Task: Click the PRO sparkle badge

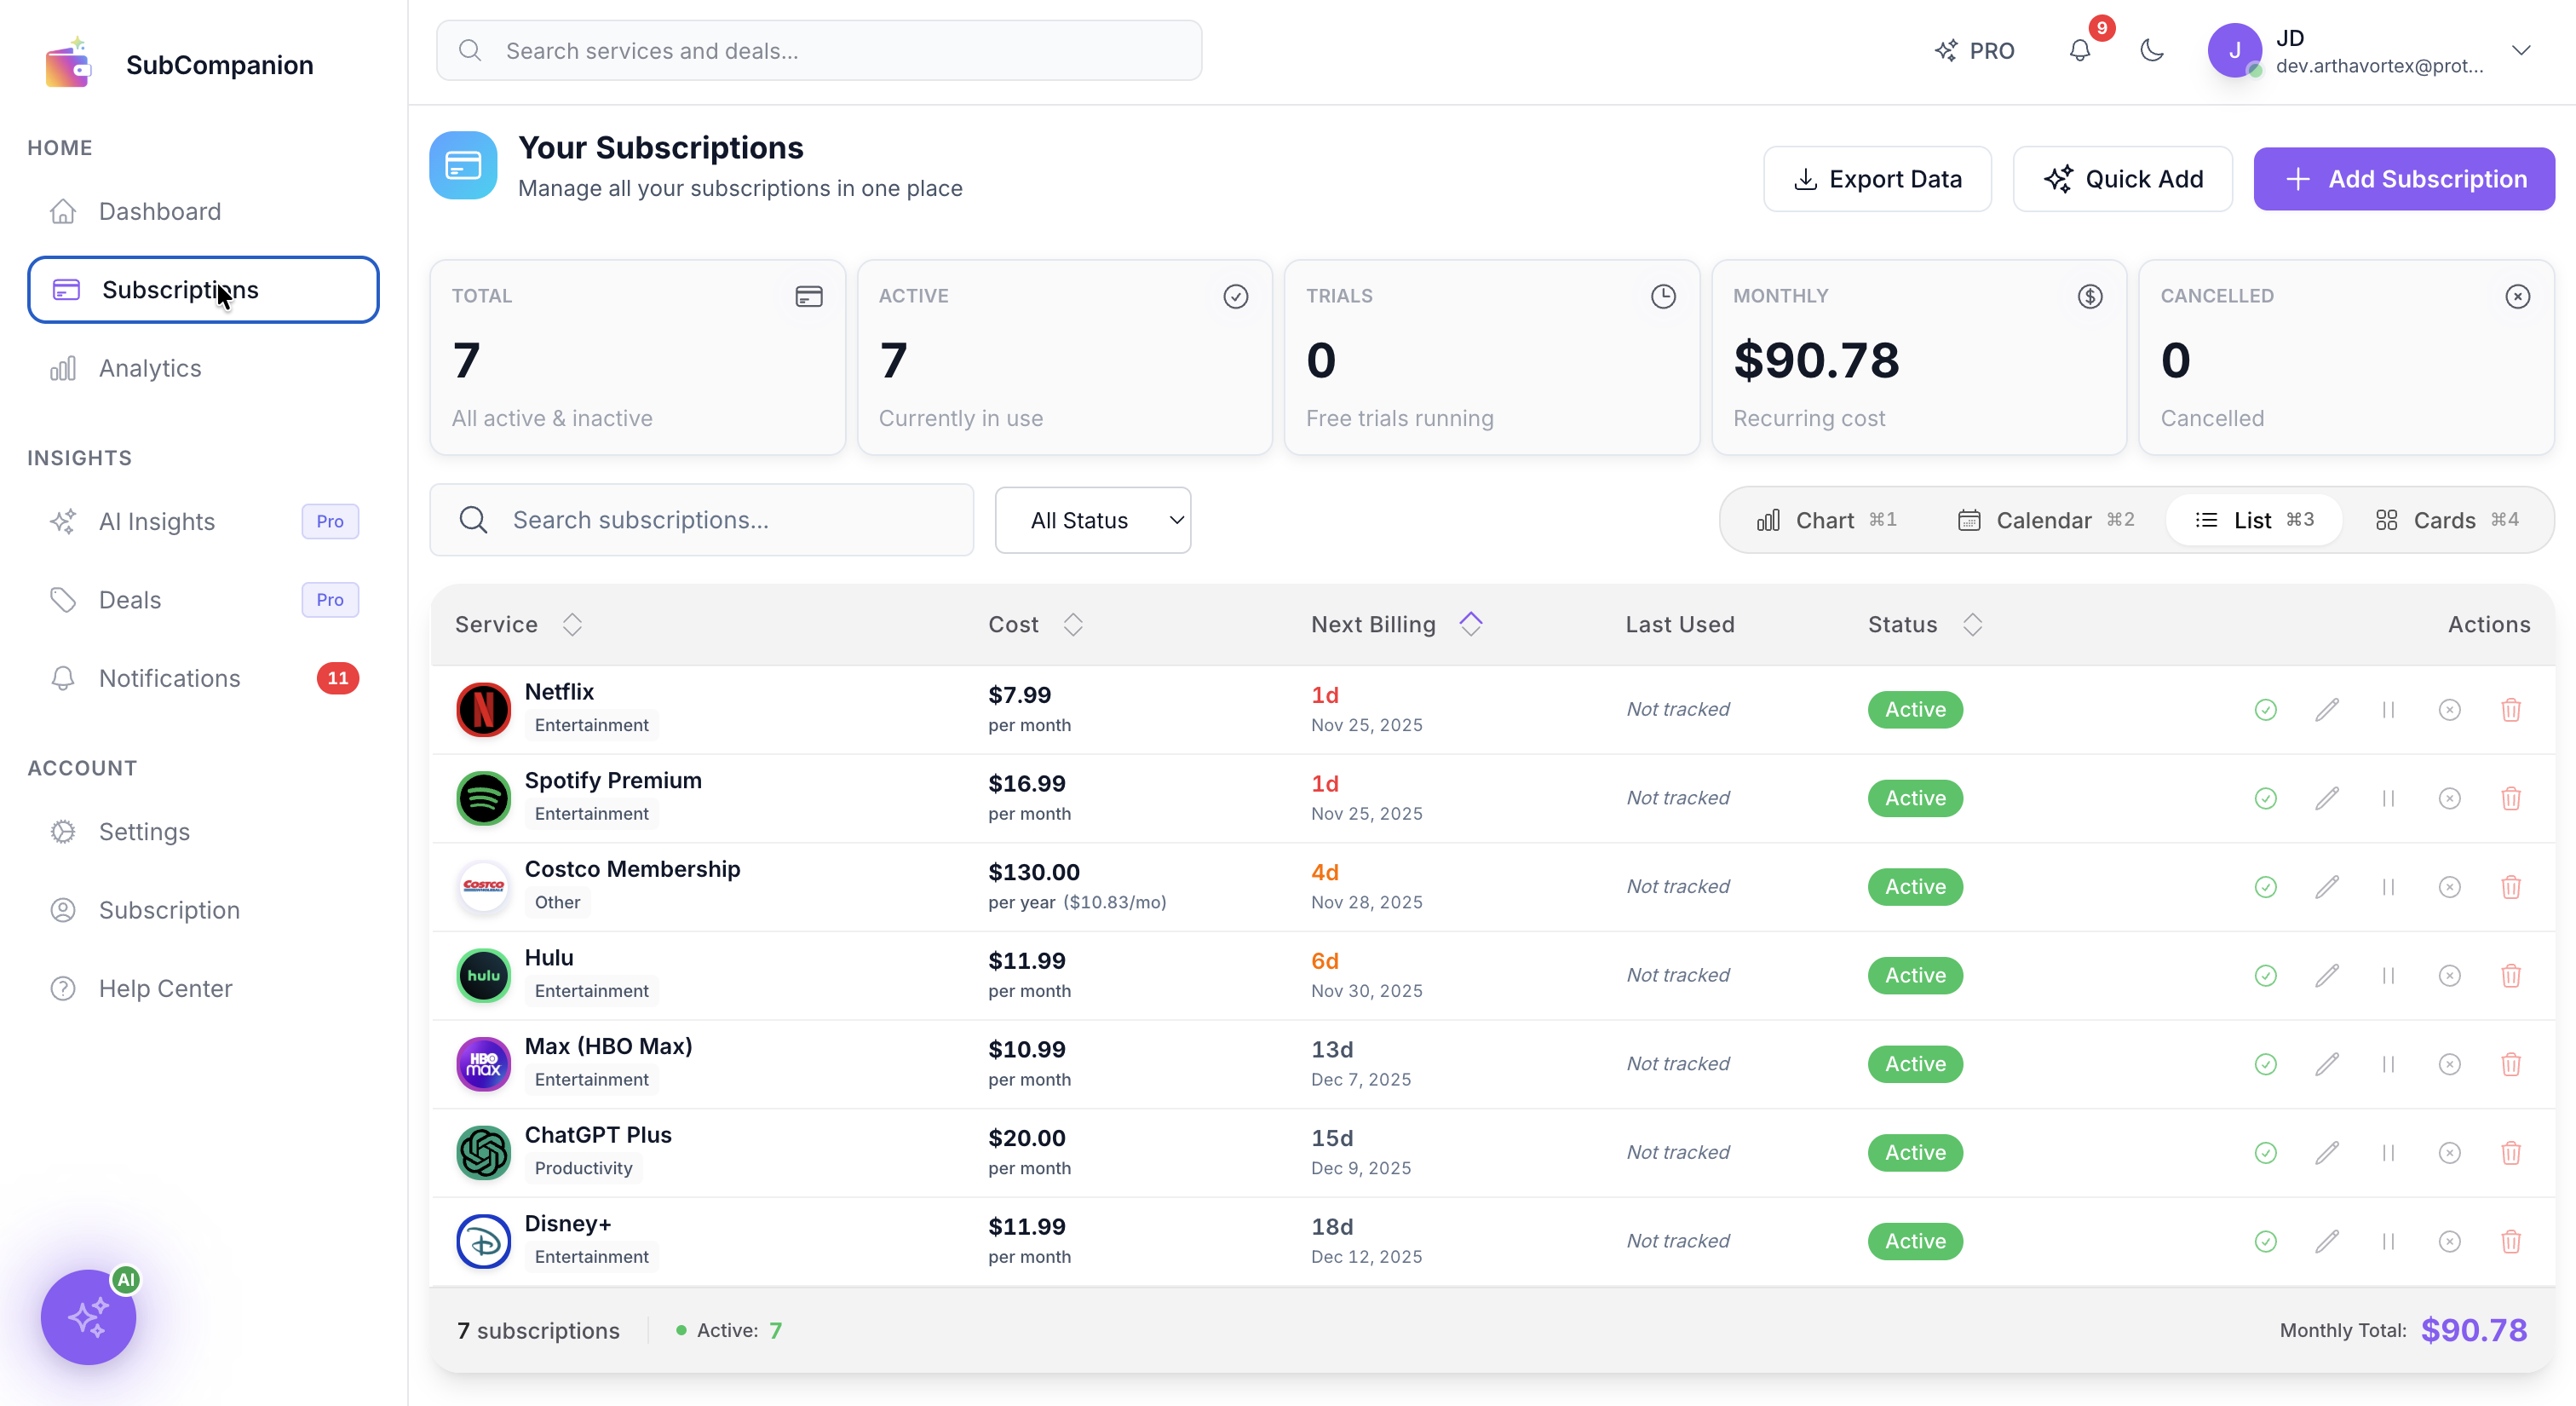Action: click(1974, 50)
